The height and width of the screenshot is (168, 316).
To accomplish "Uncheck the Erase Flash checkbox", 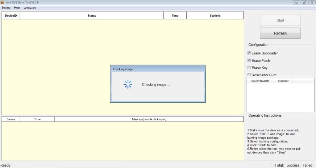I will 249,60.
